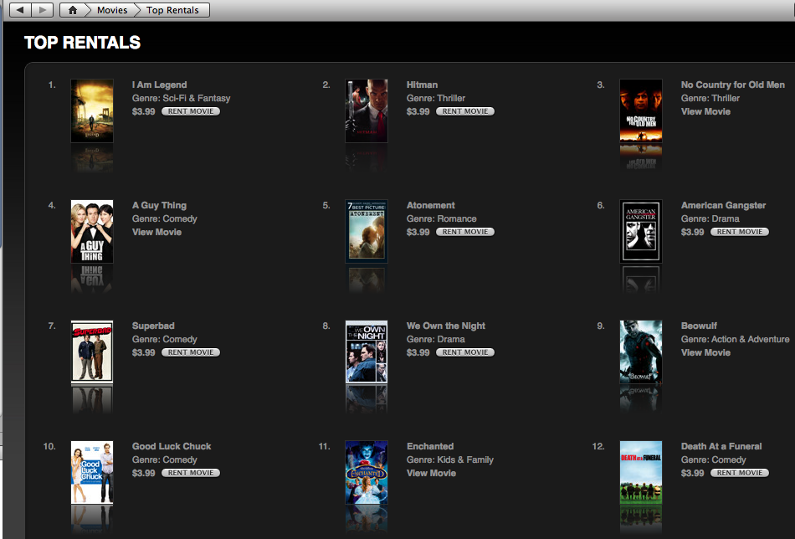
Task: Rent the movie American Gangster
Action: (739, 232)
